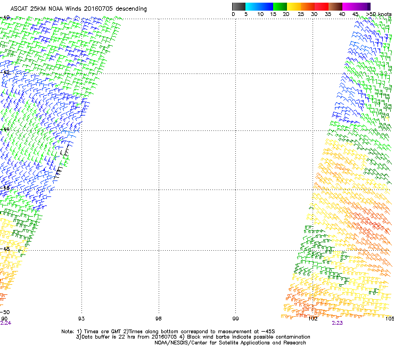Select the orange 25–30 knots legend segment
The height and width of the screenshot is (346, 394).
[x=308, y=6]
